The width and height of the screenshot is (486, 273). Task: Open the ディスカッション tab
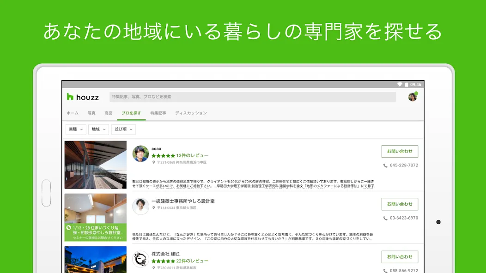click(191, 113)
